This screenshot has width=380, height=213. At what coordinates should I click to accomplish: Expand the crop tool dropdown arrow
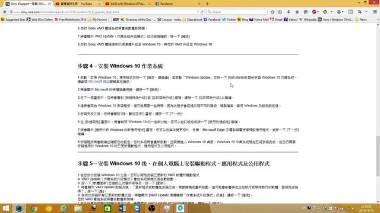click(366, 12)
